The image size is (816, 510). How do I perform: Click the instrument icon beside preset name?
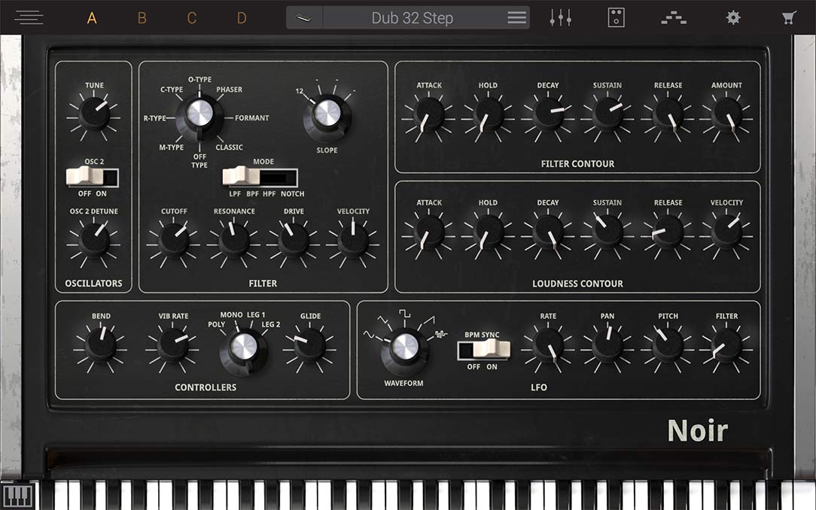coord(305,18)
